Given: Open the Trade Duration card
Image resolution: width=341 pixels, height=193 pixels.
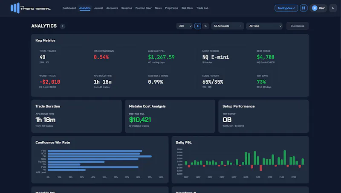Looking at the screenshot, I should click(x=77, y=116).
